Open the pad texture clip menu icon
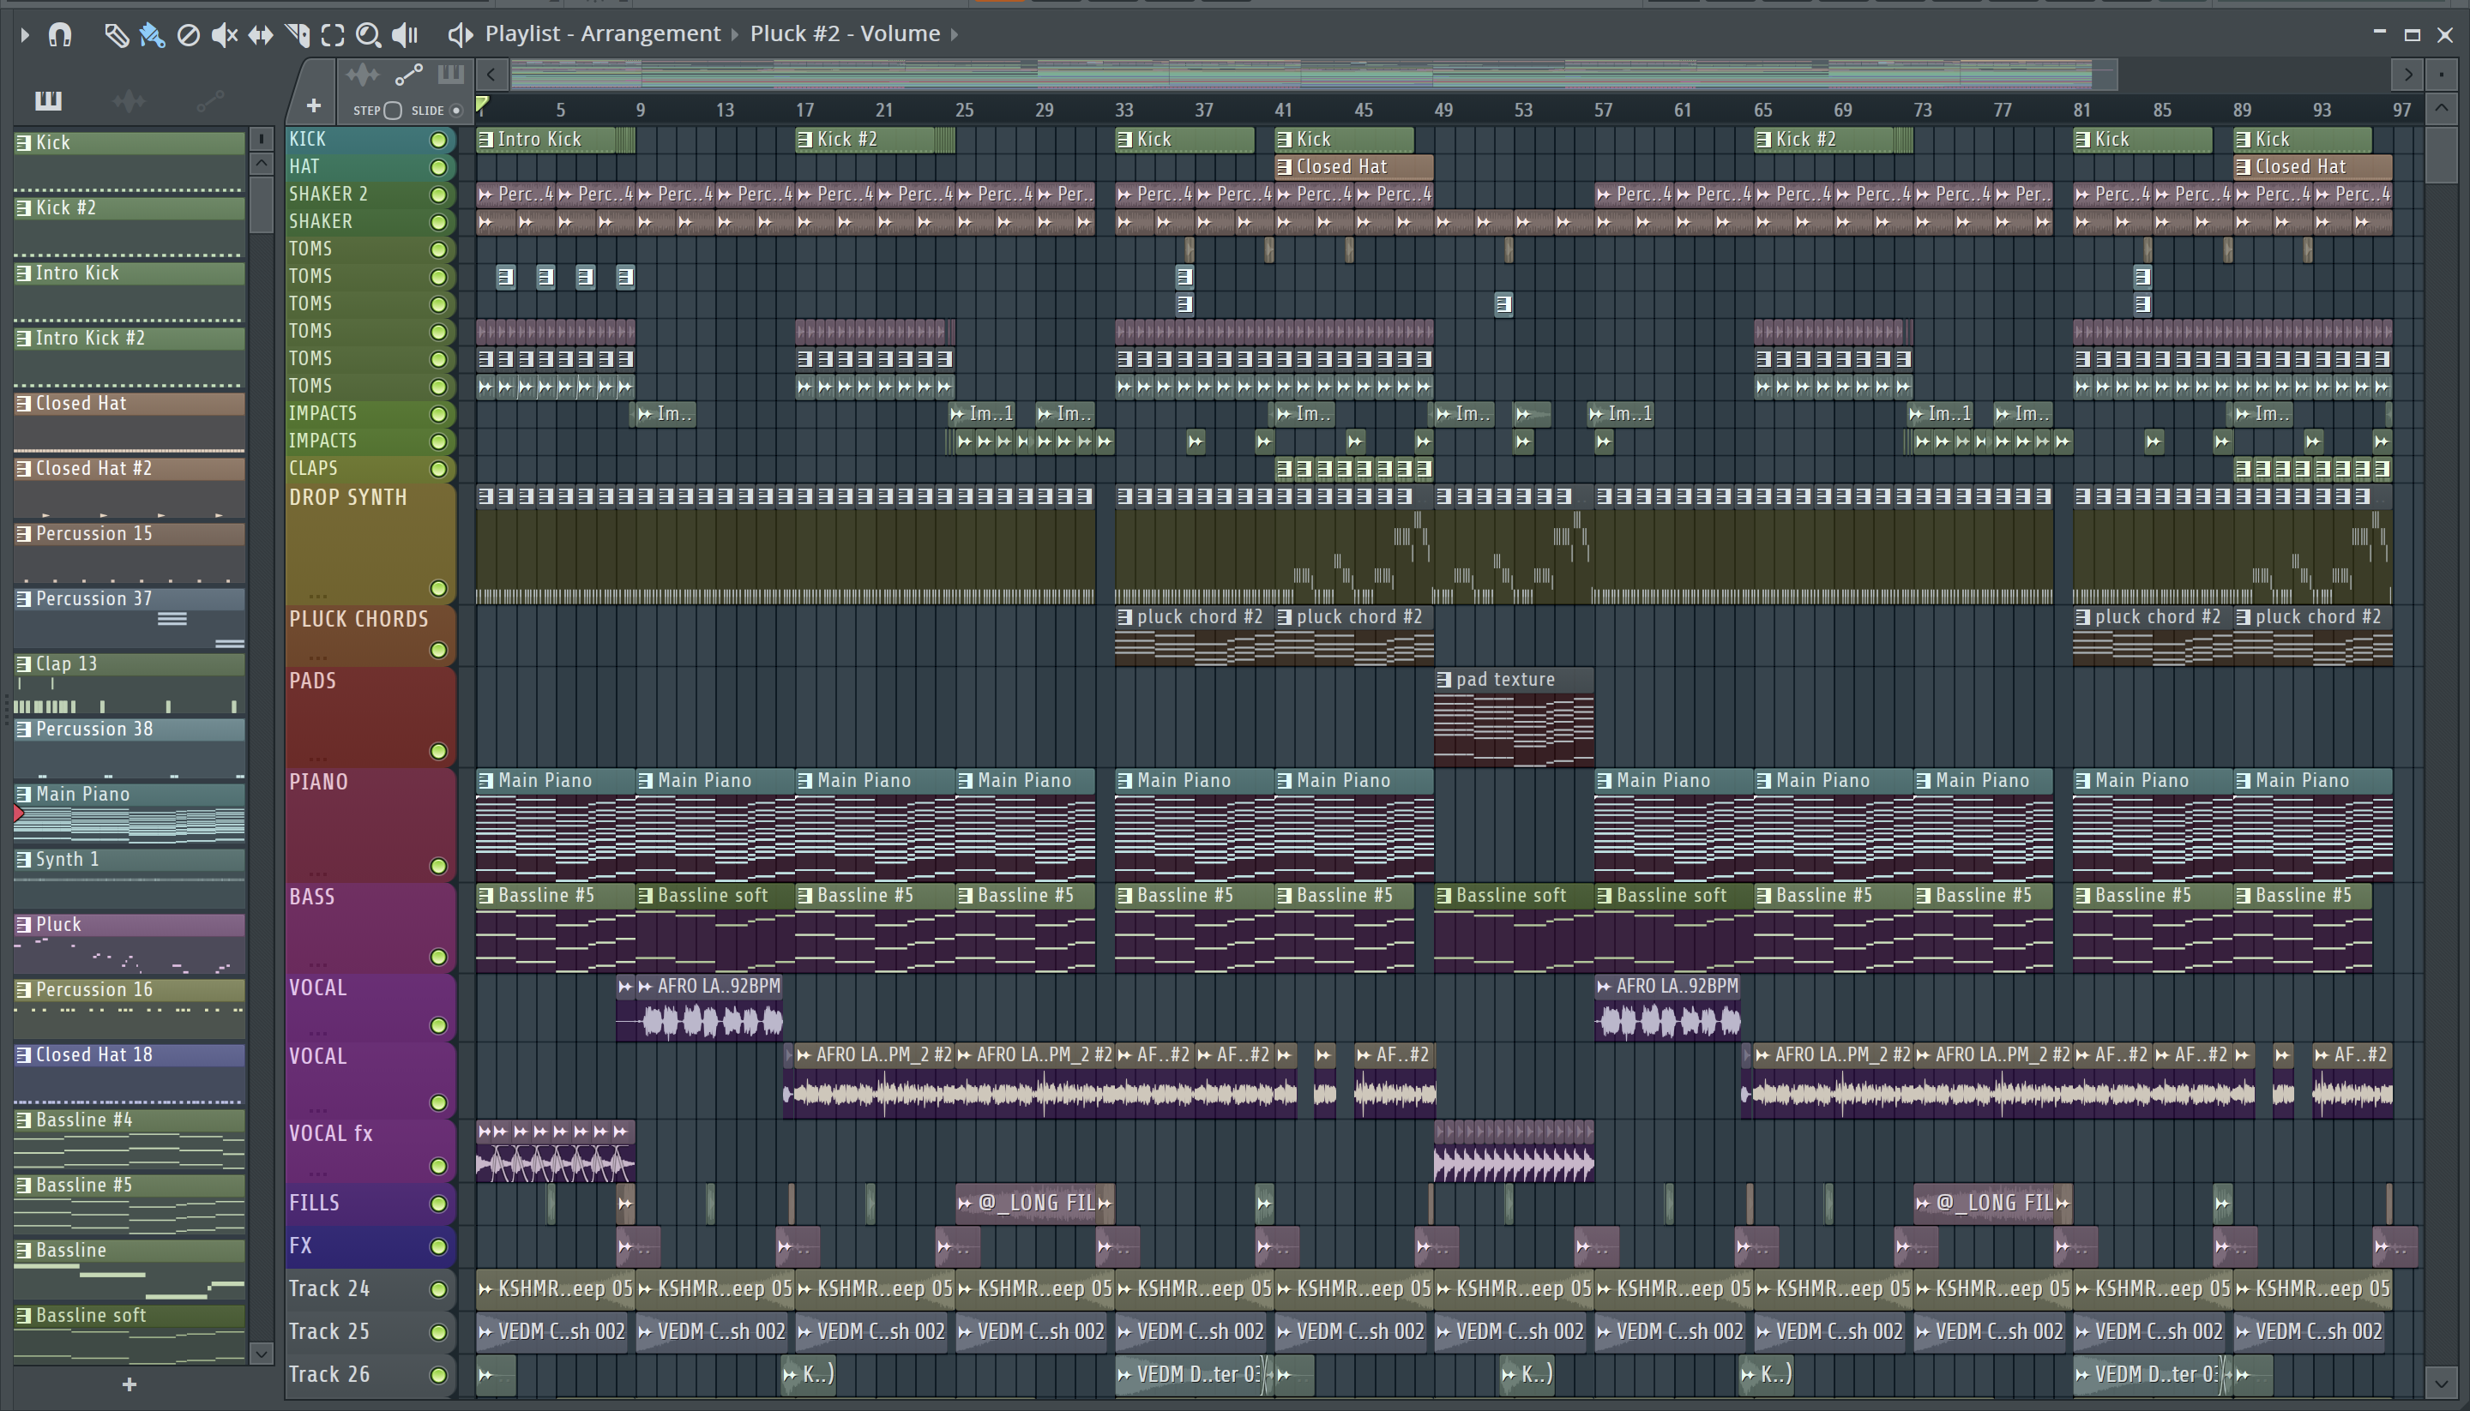The image size is (2470, 1411). [1444, 679]
